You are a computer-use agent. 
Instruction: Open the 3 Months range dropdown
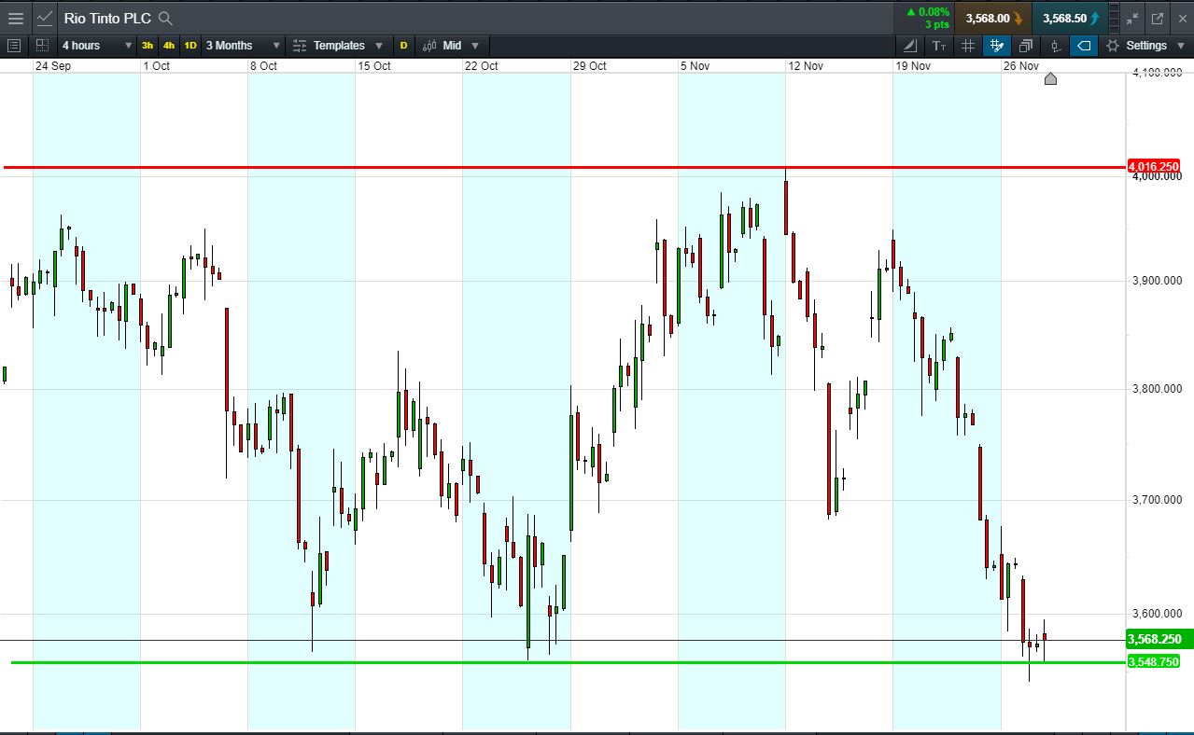click(x=243, y=45)
